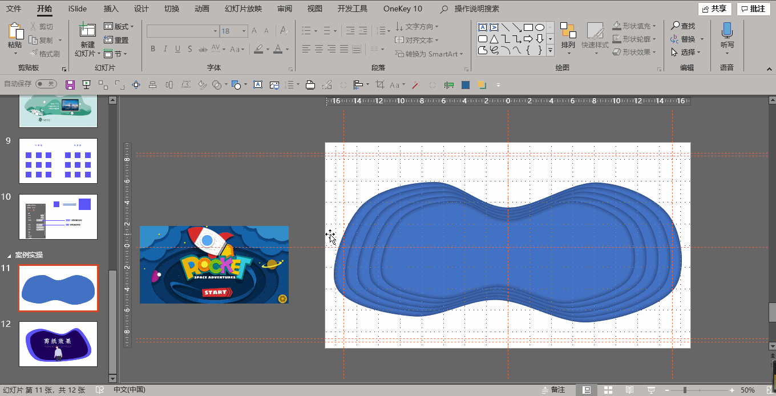Collapse the 案例实操 section in slide panel

(9, 255)
